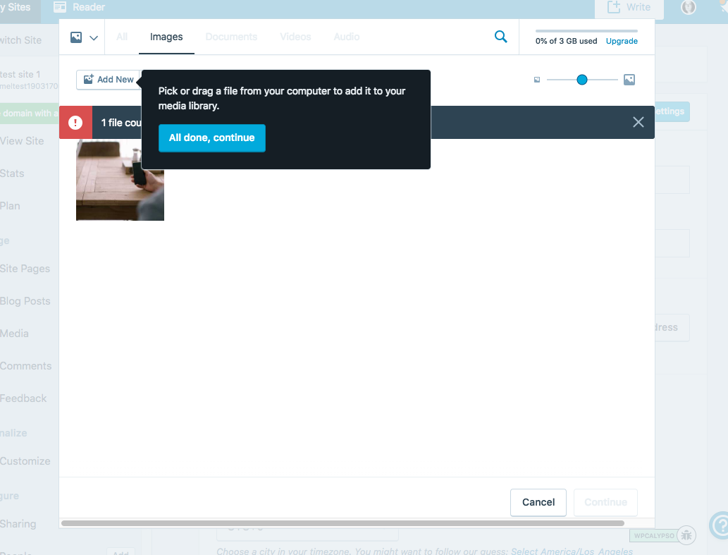Open Feedback in the sidebar

pyautogui.click(x=23, y=398)
